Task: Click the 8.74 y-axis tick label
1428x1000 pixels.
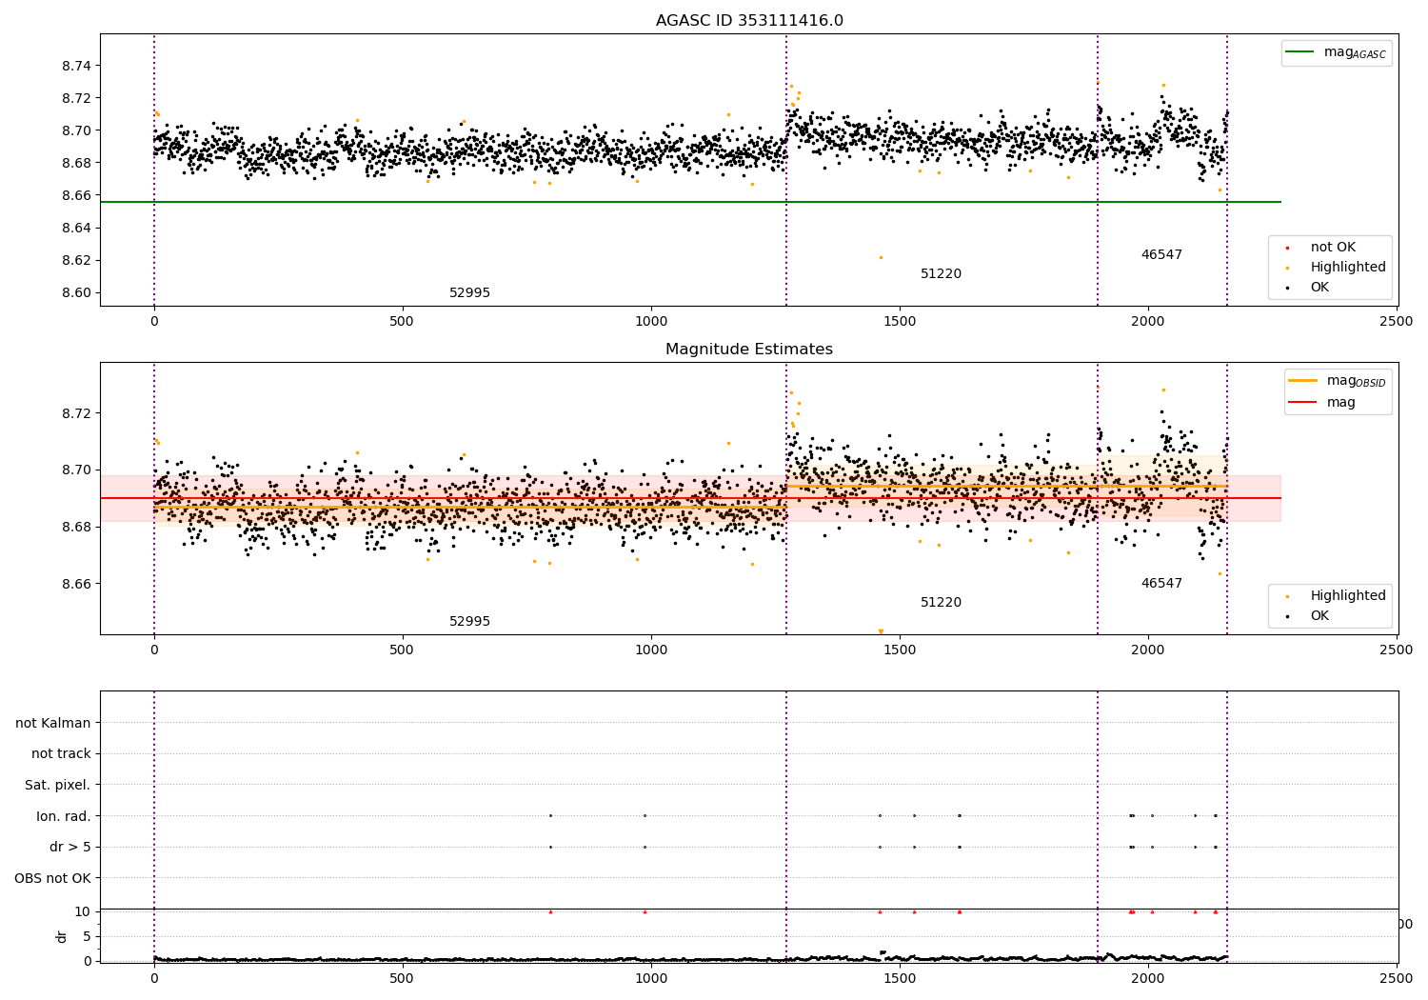Action: click(x=75, y=66)
